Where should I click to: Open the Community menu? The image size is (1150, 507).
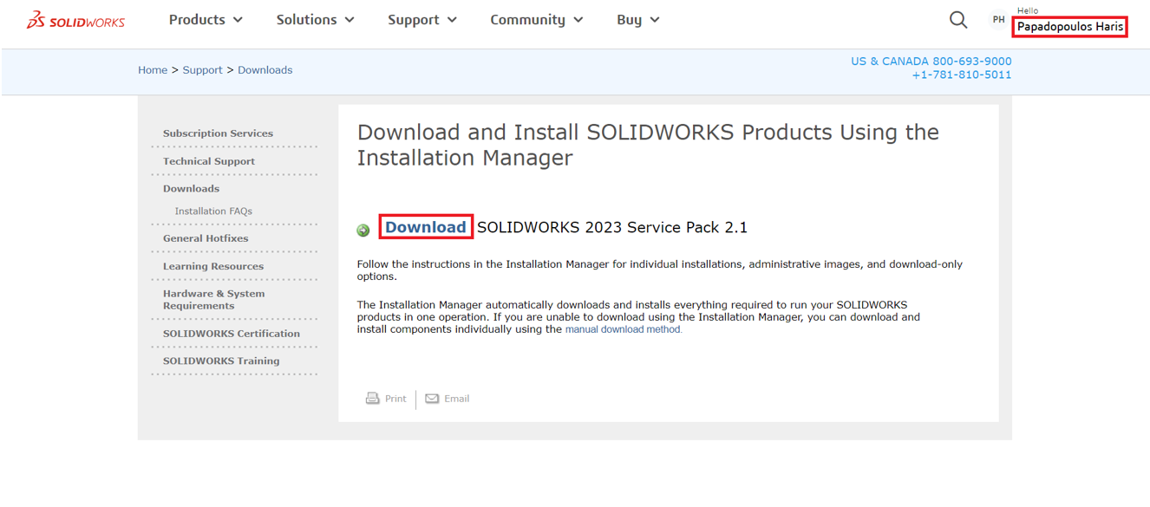pyautogui.click(x=536, y=20)
